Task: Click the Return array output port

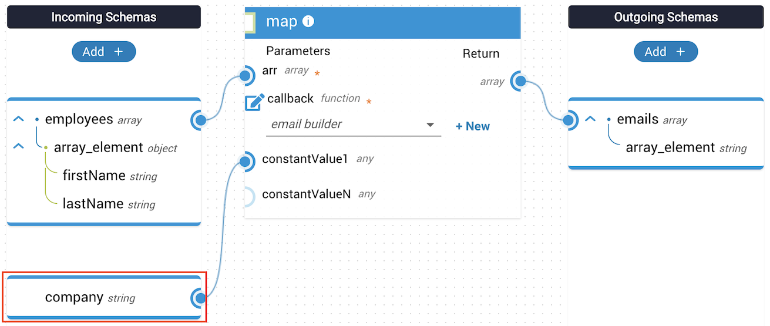Action: [518, 81]
